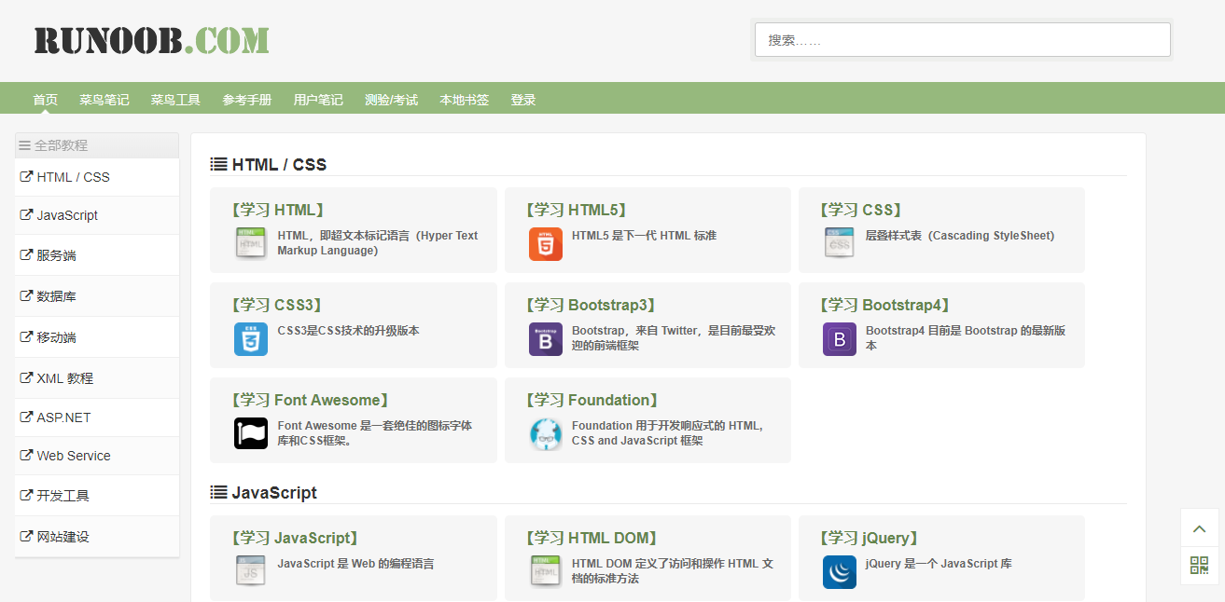Image resolution: width=1225 pixels, height=602 pixels.
Task: Open 【学习 Bootstrap4】 tutorial title
Action: coord(884,306)
